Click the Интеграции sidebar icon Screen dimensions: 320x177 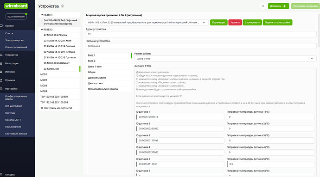[x=1, y=63]
